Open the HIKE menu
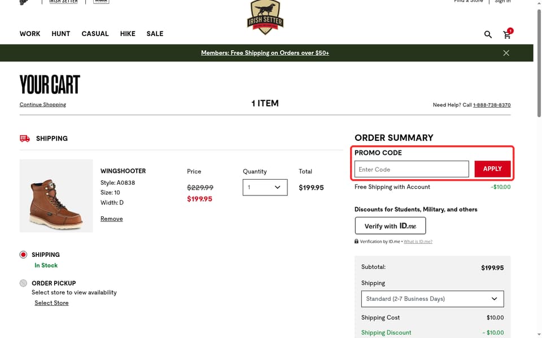 point(128,34)
